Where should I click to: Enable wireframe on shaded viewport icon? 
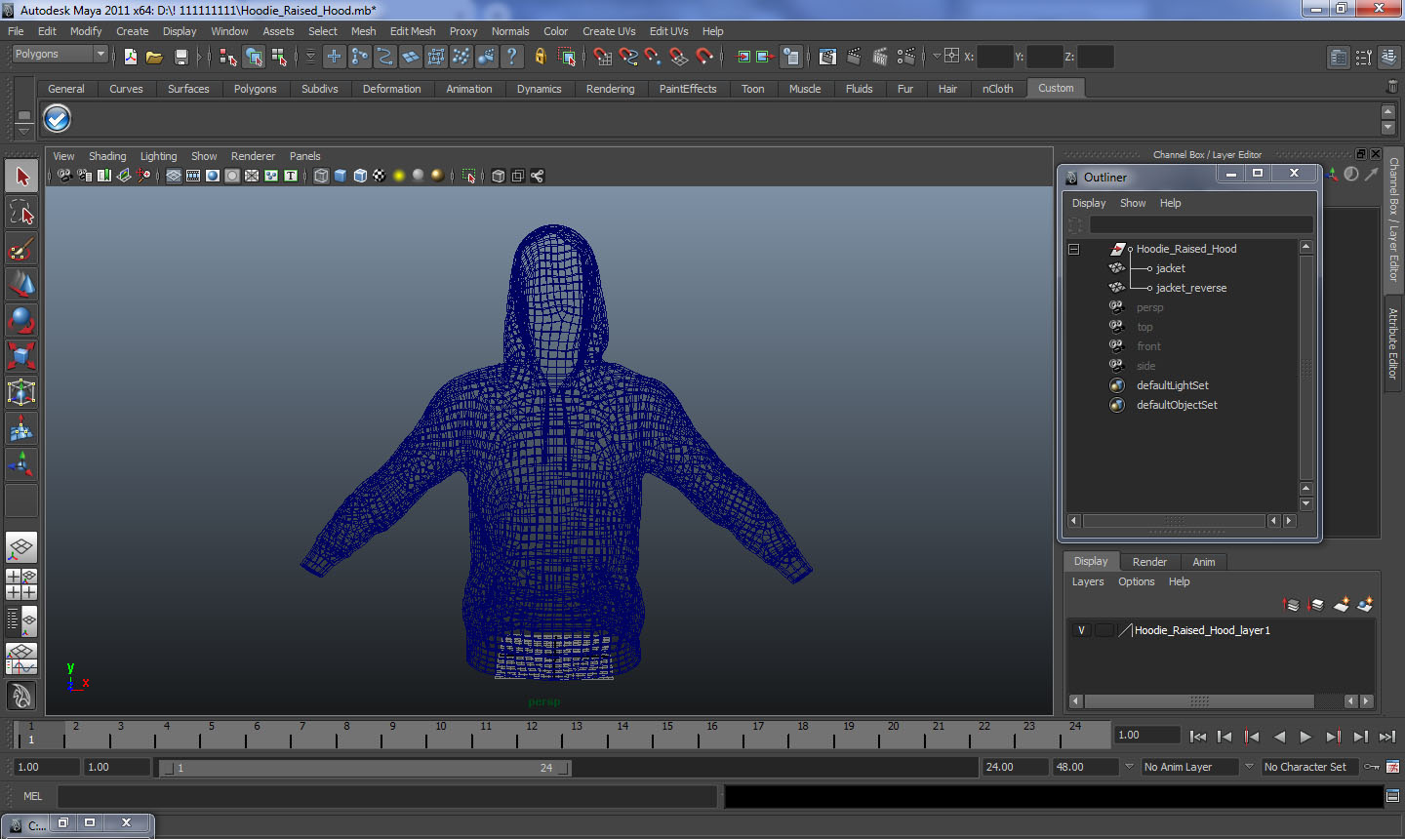tap(360, 176)
